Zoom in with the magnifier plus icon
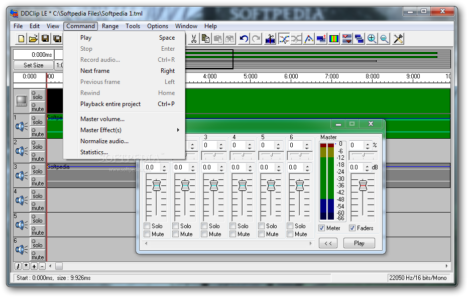Screen dimensions: 468x297 coord(372,39)
